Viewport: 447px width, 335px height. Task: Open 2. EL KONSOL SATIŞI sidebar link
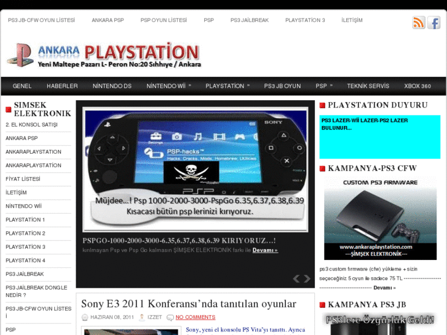(x=31, y=125)
